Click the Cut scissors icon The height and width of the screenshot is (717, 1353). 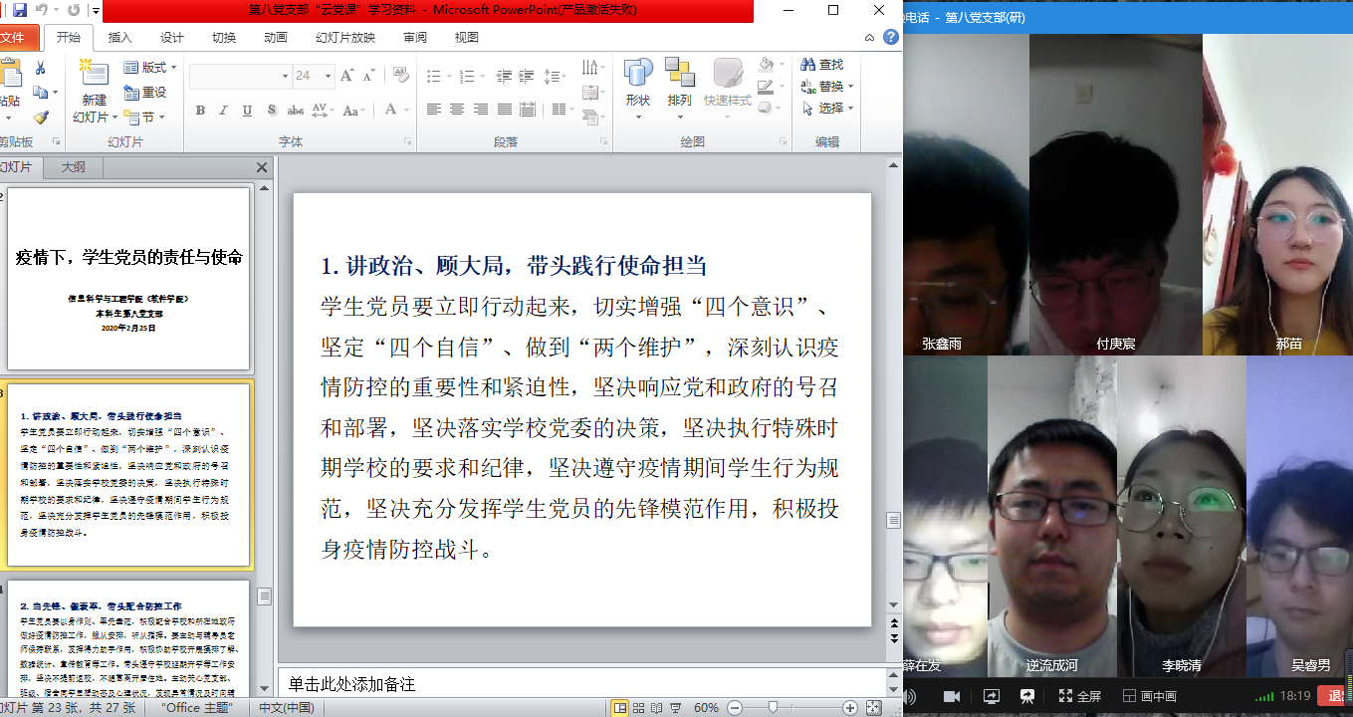pyautogui.click(x=41, y=68)
